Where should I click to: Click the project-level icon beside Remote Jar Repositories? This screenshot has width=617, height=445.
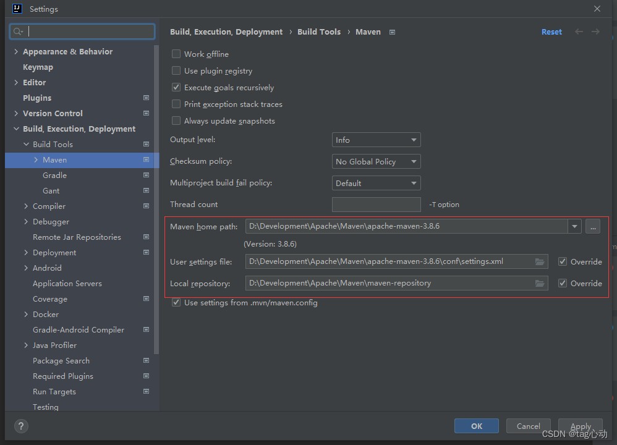click(146, 237)
